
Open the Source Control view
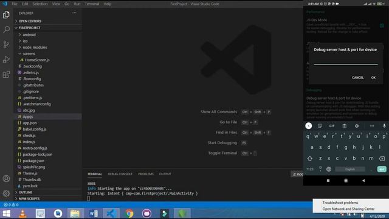click(x=6, y=44)
